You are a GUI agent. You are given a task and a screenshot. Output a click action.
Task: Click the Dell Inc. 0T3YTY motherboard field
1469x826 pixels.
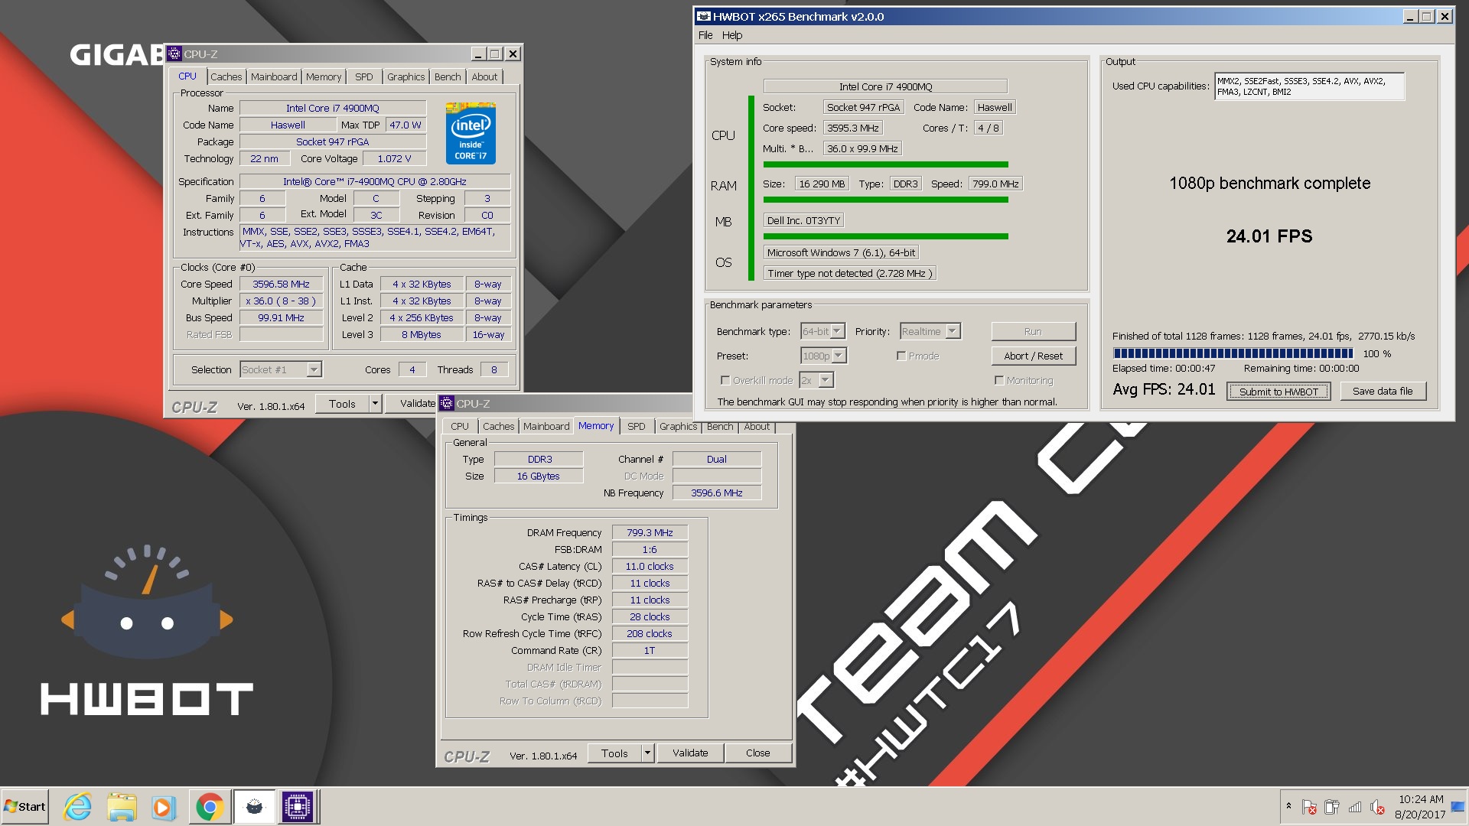point(803,220)
